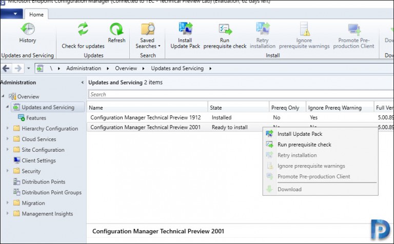Expand arrow after Administration breadcrumb

point(108,68)
